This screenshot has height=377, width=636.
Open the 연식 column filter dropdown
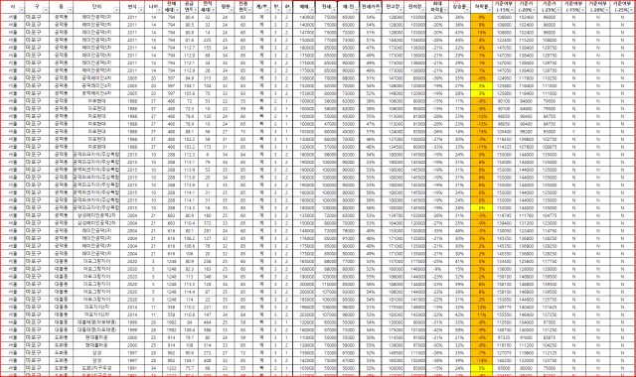point(141,10)
